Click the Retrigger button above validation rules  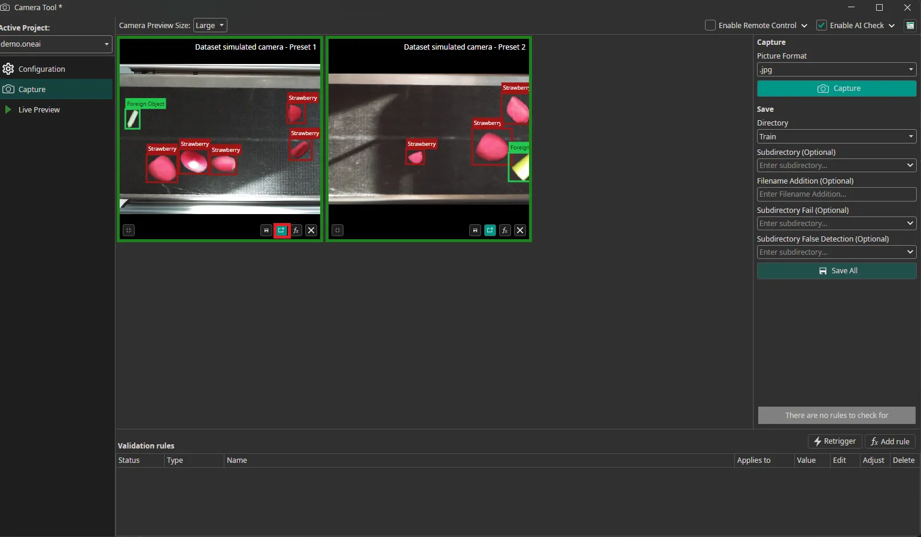(834, 441)
